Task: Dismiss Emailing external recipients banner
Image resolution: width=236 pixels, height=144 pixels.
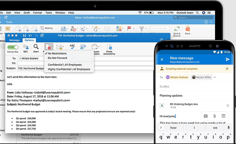Action: (227, 69)
